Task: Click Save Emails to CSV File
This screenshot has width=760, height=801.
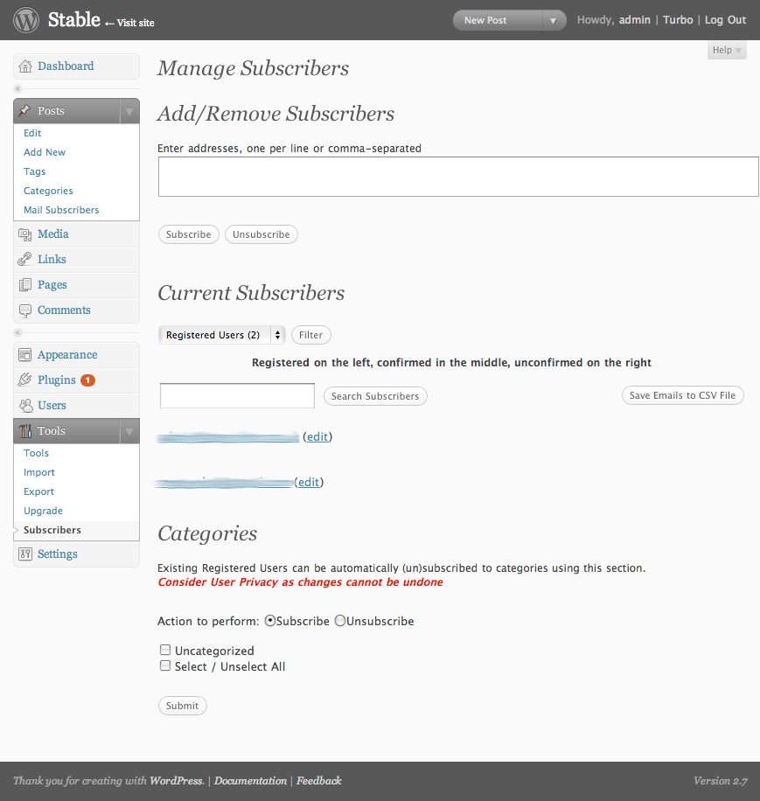Action: 682,395
